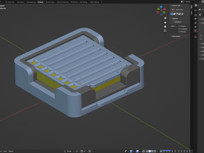Enable the Locations checkbox
The height and width of the screenshot is (153, 204).
pyautogui.click(x=179, y=29)
